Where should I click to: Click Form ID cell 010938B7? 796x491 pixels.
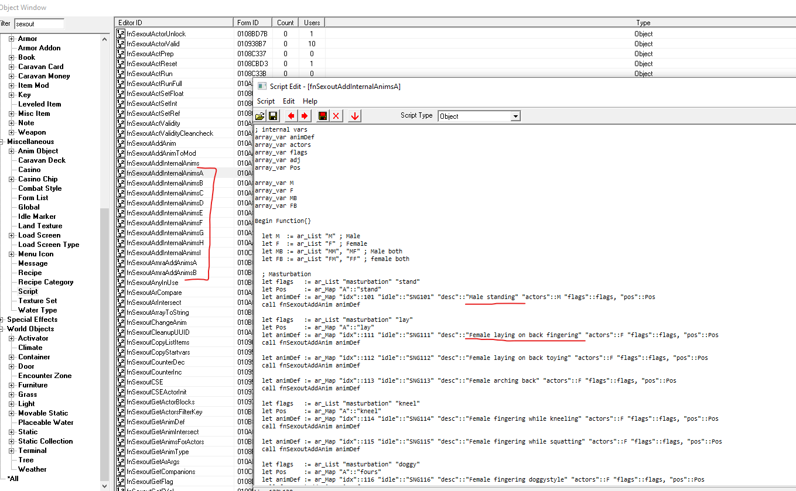click(252, 44)
